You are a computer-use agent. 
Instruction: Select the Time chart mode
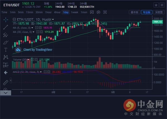click(4, 12)
